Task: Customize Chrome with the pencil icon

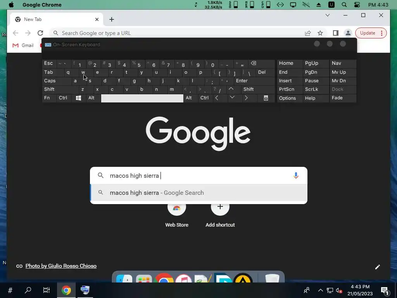Action: point(378,267)
